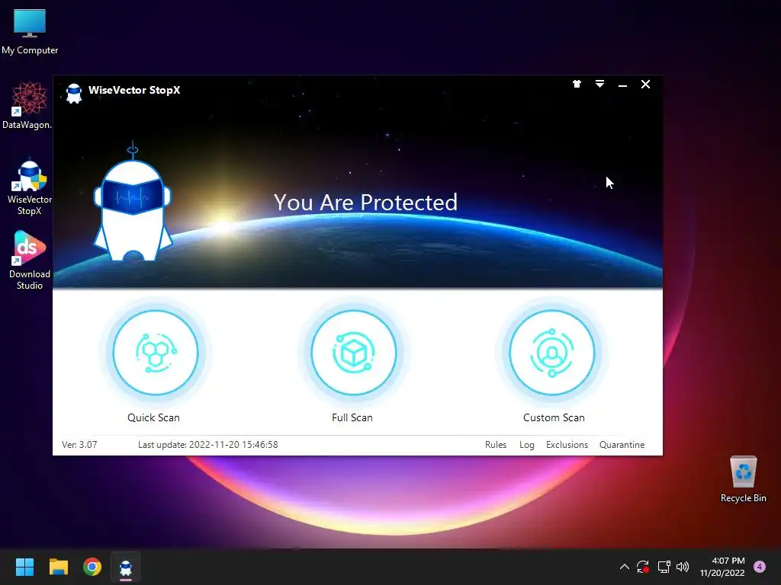Open the clock and date panel

coord(722,567)
